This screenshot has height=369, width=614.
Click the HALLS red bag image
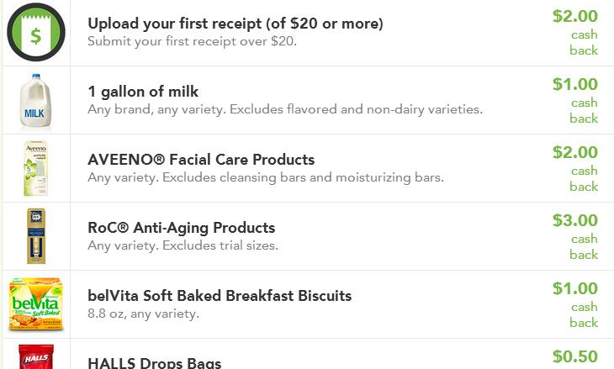[36, 356]
